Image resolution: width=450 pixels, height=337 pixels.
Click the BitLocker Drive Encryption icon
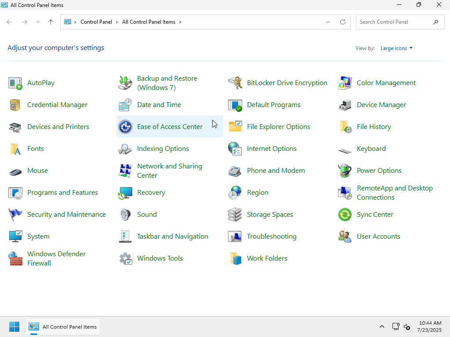click(x=235, y=83)
